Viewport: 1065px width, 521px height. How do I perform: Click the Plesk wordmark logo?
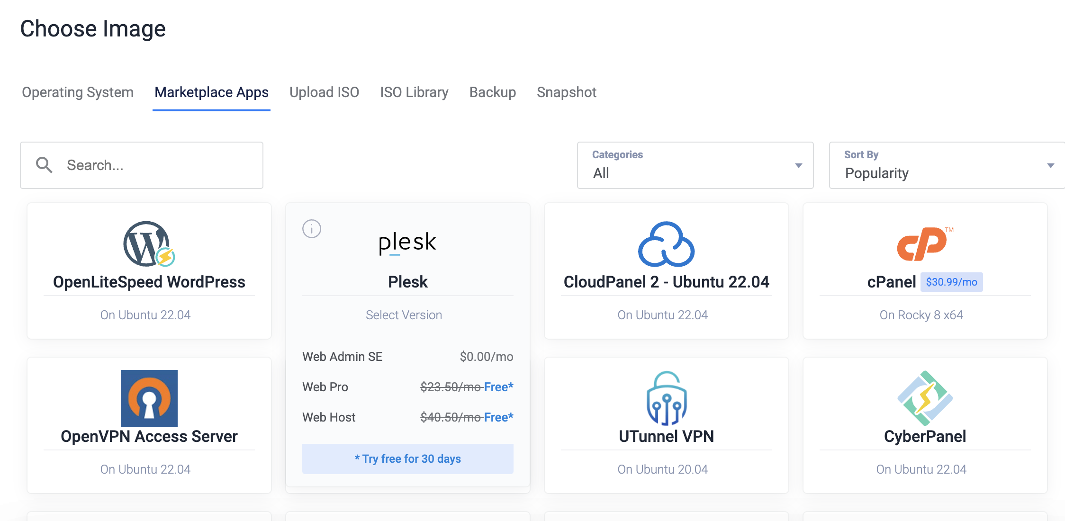407,243
